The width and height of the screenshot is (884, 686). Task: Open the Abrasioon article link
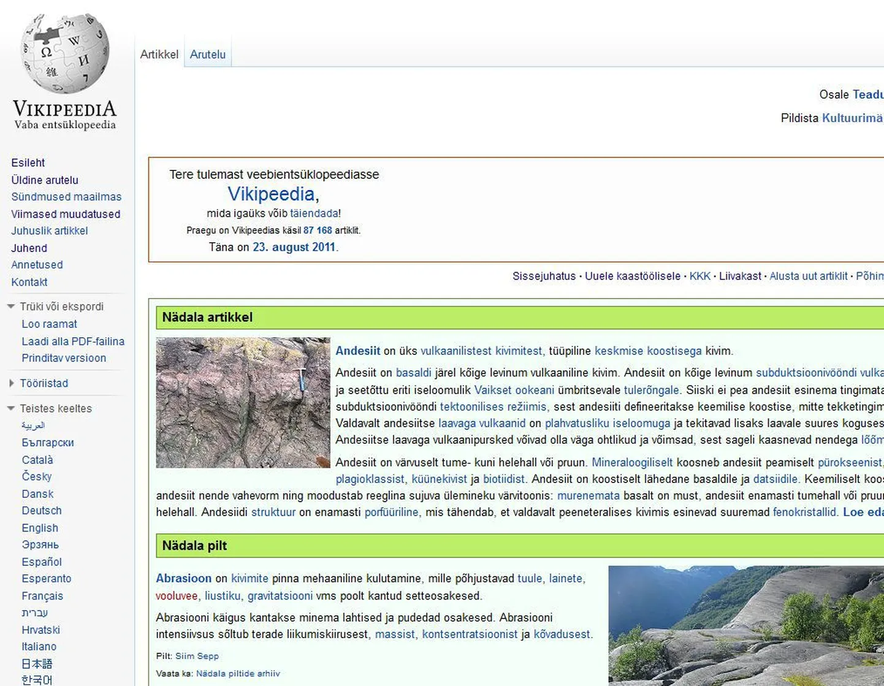[184, 578]
